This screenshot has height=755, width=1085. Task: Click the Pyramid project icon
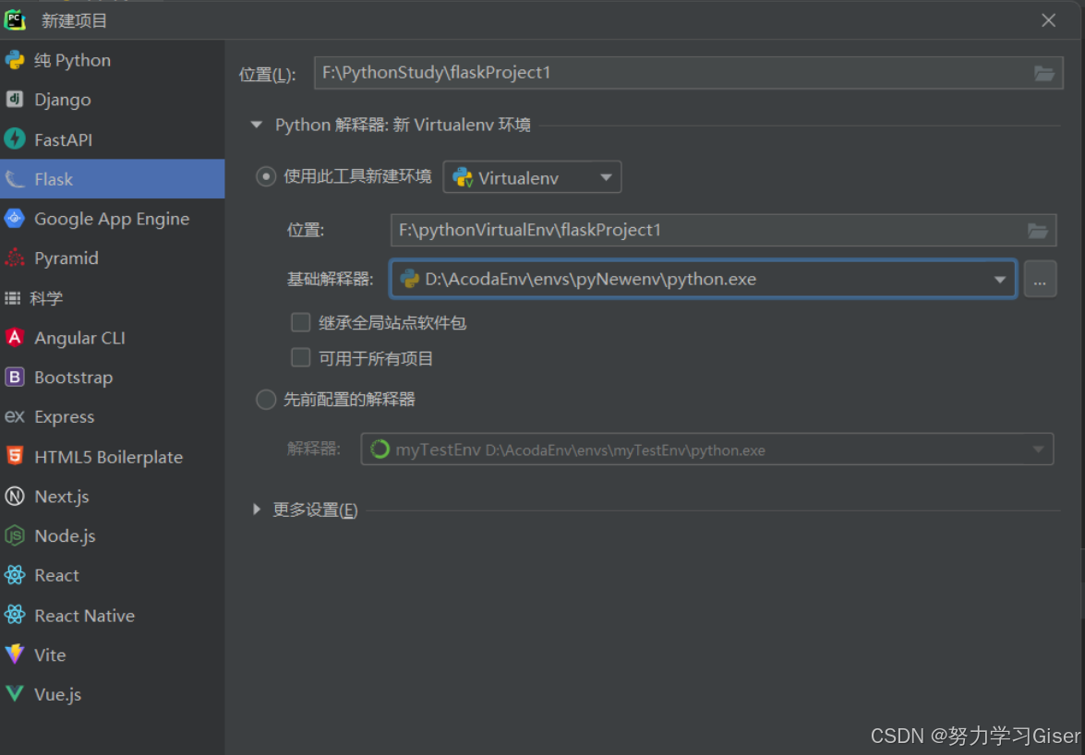15,258
